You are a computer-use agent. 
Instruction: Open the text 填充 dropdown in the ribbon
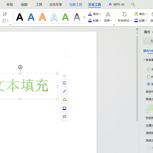pyautogui.click(x=95, y=14)
